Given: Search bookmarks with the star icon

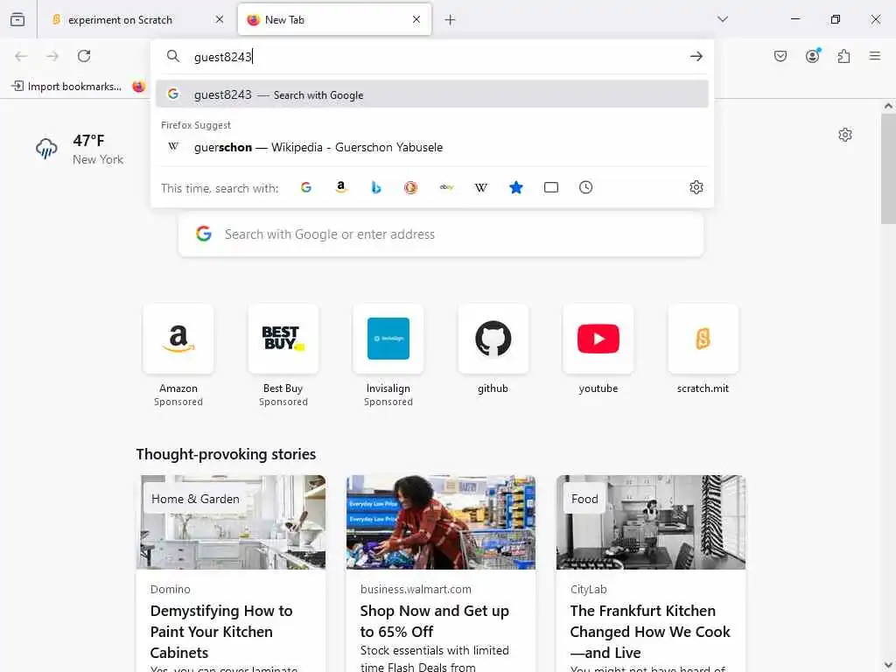Looking at the screenshot, I should pos(516,187).
